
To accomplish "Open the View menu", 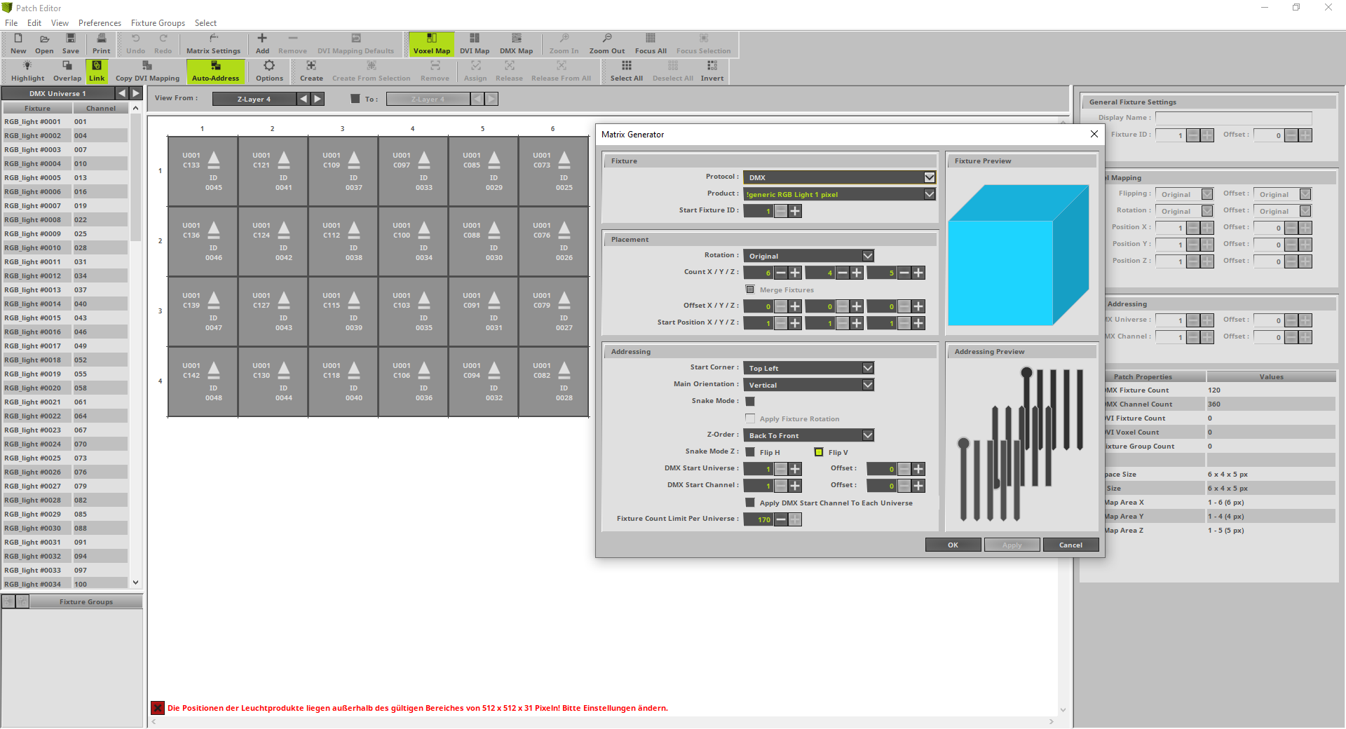I will (60, 23).
